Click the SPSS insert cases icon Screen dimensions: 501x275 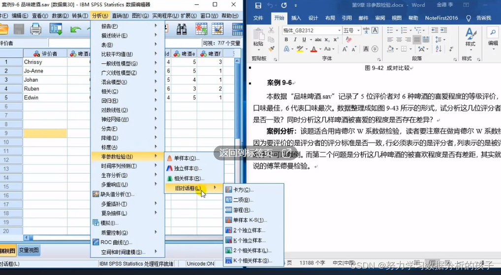click(201, 30)
